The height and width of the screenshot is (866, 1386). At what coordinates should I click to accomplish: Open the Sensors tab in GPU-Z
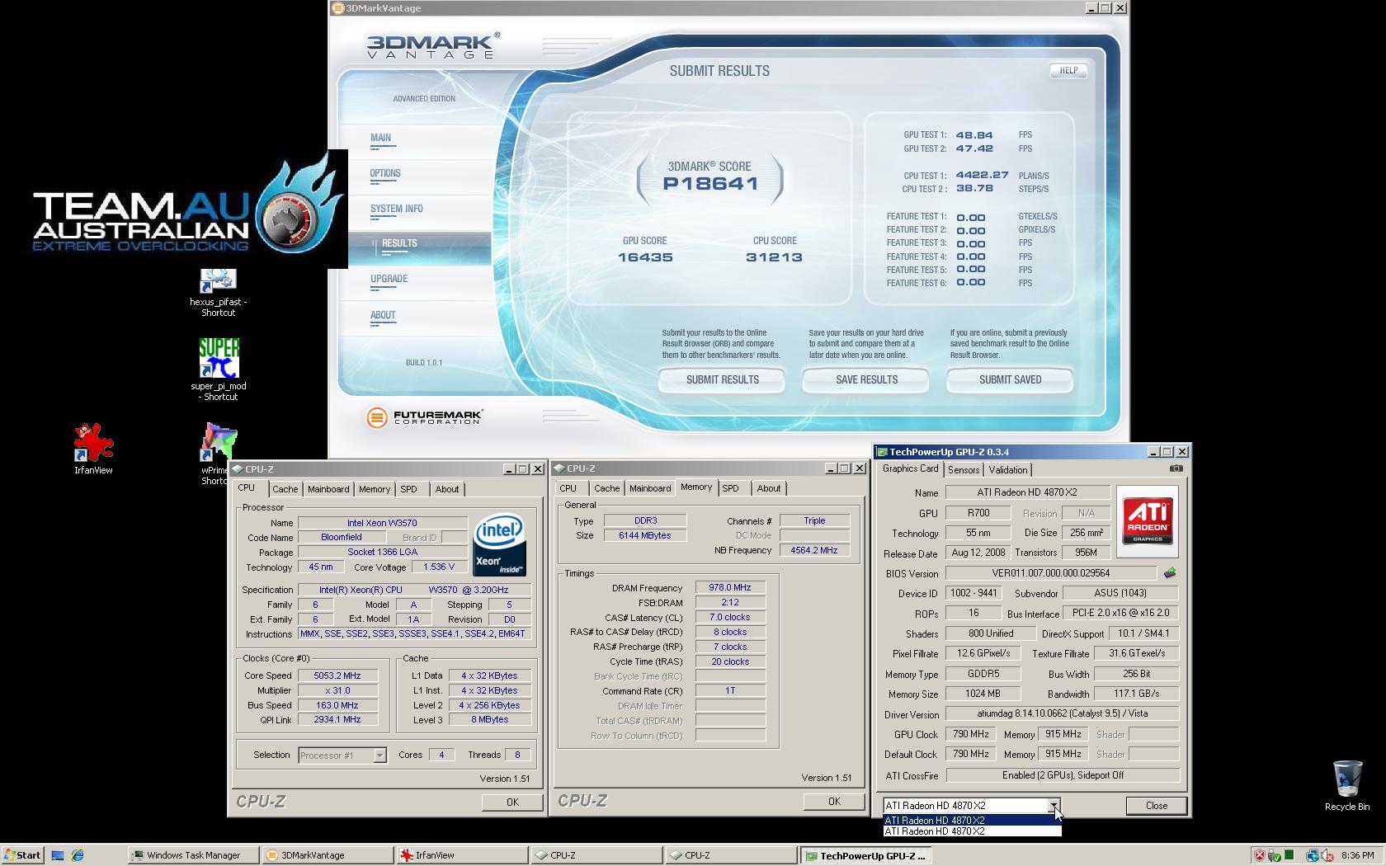tap(964, 469)
